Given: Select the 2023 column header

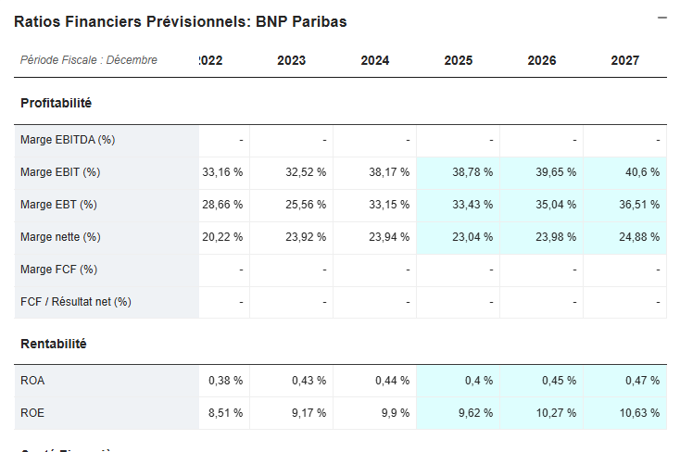Looking at the screenshot, I should [x=291, y=61].
